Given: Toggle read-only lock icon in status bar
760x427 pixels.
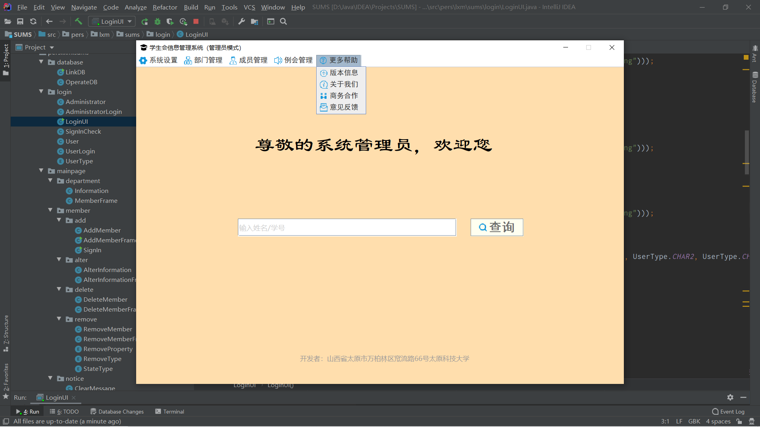Looking at the screenshot, I should tap(739, 421).
